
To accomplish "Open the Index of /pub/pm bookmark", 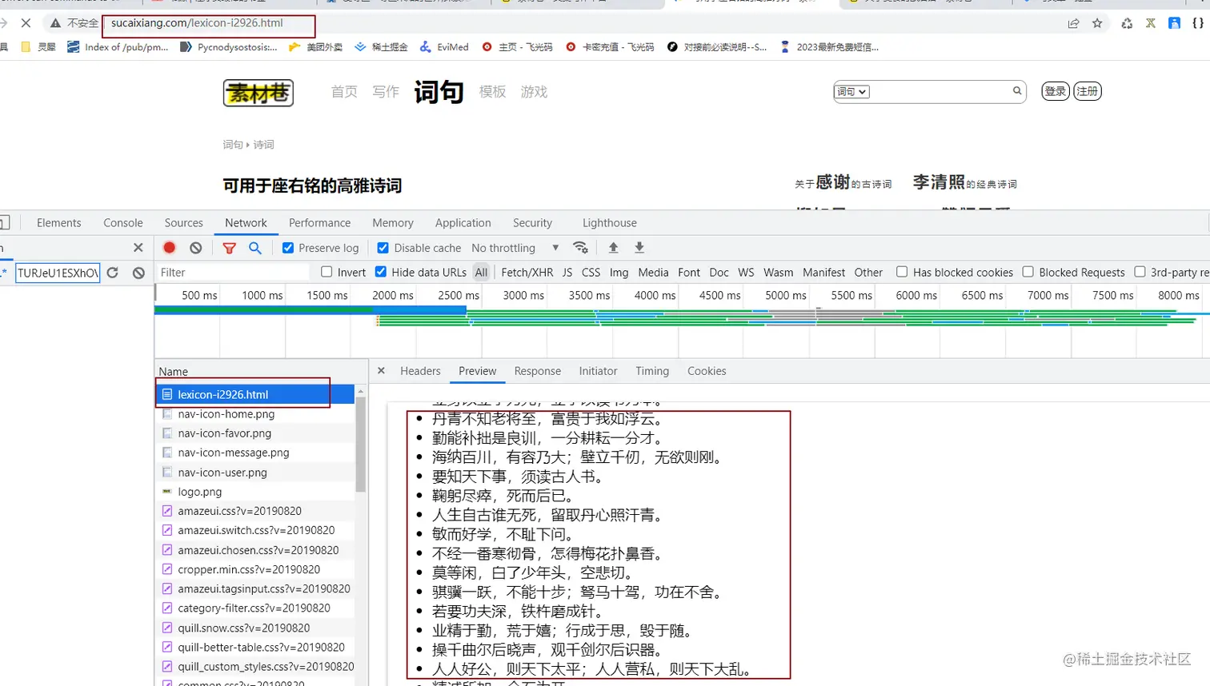I will (x=118, y=47).
